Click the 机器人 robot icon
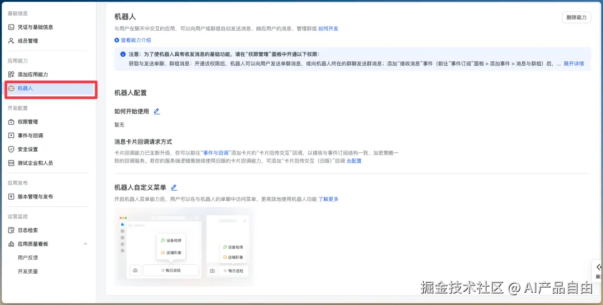This screenshot has width=603, height=305. click(11, 88)
